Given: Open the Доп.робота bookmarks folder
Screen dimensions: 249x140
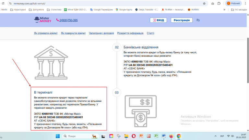Looking at the screenshot, I should [36, 10].
